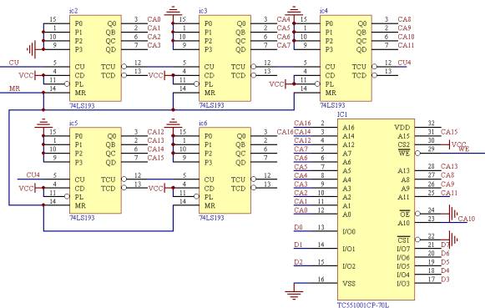Click the ground symbol left of ic2
The height and width of the screenshot is (308, 485).
coord(32,49)
